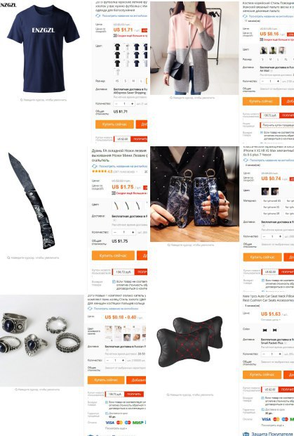The height and width of the screenshot is (436, 294).
Task: Click the translate icon beside the phone case title
Action: click(x=246, y=160)
